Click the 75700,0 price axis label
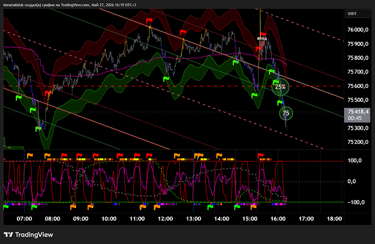Viewport: 375px width, 244px height. [x=358, y=72]
